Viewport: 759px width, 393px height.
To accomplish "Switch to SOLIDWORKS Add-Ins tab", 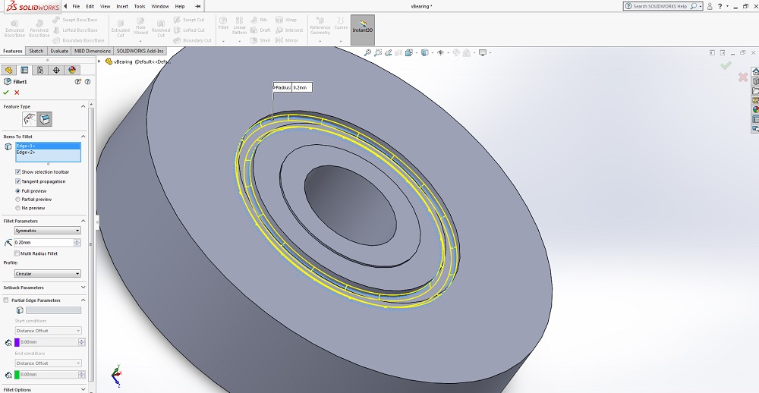I will 140,51.
